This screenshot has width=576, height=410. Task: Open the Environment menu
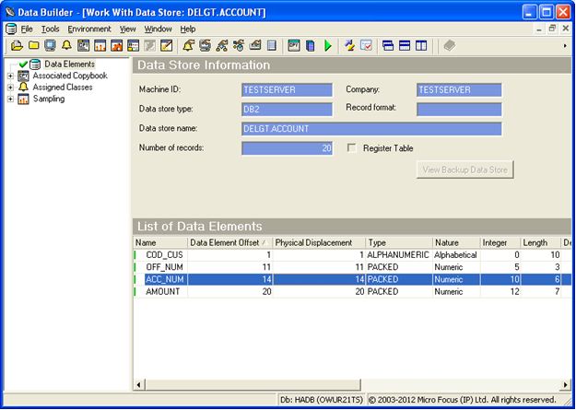tap(89, 29)
